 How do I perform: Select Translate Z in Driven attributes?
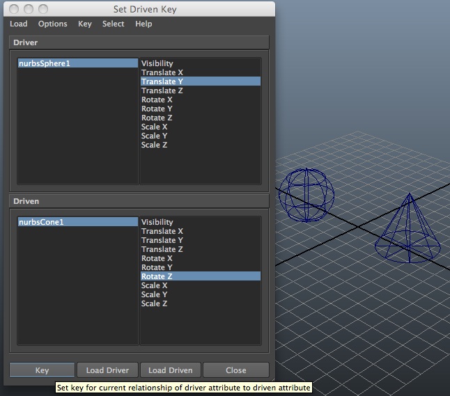(x=201, y=249)
